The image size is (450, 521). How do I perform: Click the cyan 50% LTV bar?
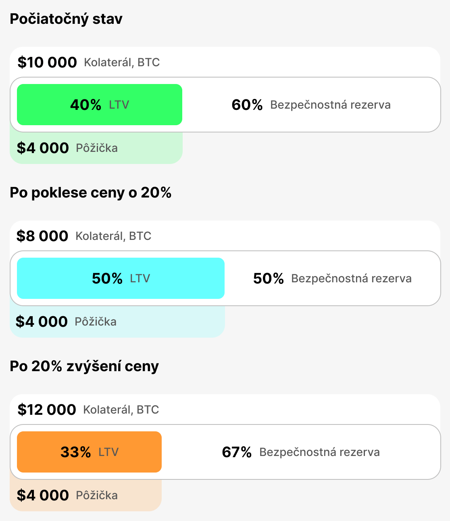(x=121, y=278)
